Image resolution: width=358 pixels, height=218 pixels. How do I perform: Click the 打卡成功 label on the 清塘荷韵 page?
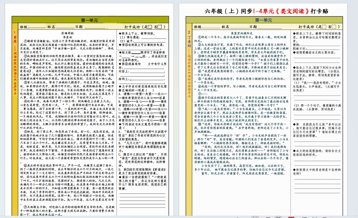point(132,27)
